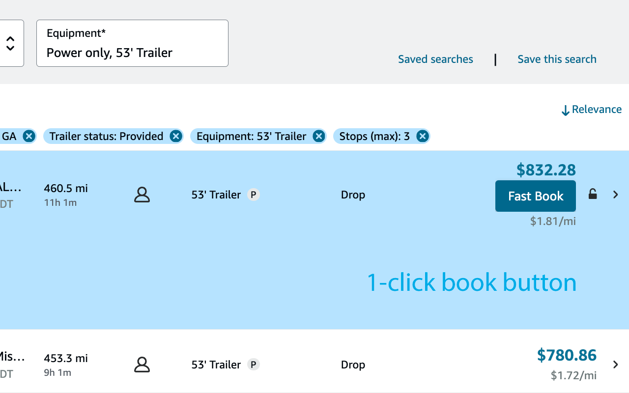Remove Stops (max): 3 filter
This screenshot has height=393, width=629.
[x=422, y=136]
